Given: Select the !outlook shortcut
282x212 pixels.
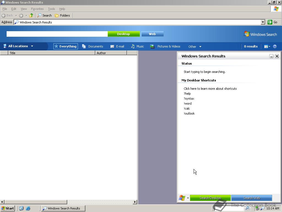Looking at the screenshot, I should click(x=189, y=113).
